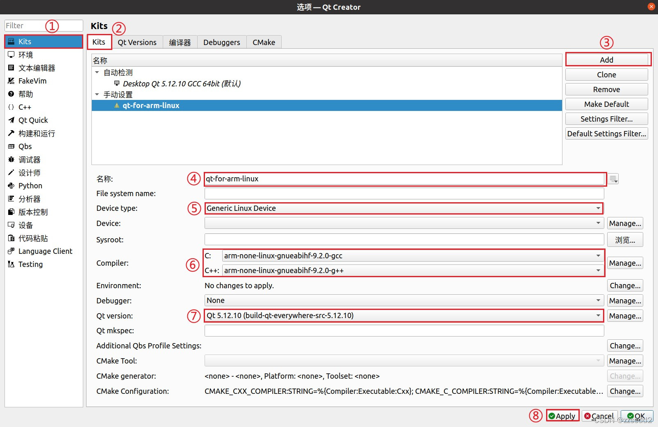Screen dimensions: 658x427
Task: Click the kit icon button beside name field
Action: [x=613, y=179]
